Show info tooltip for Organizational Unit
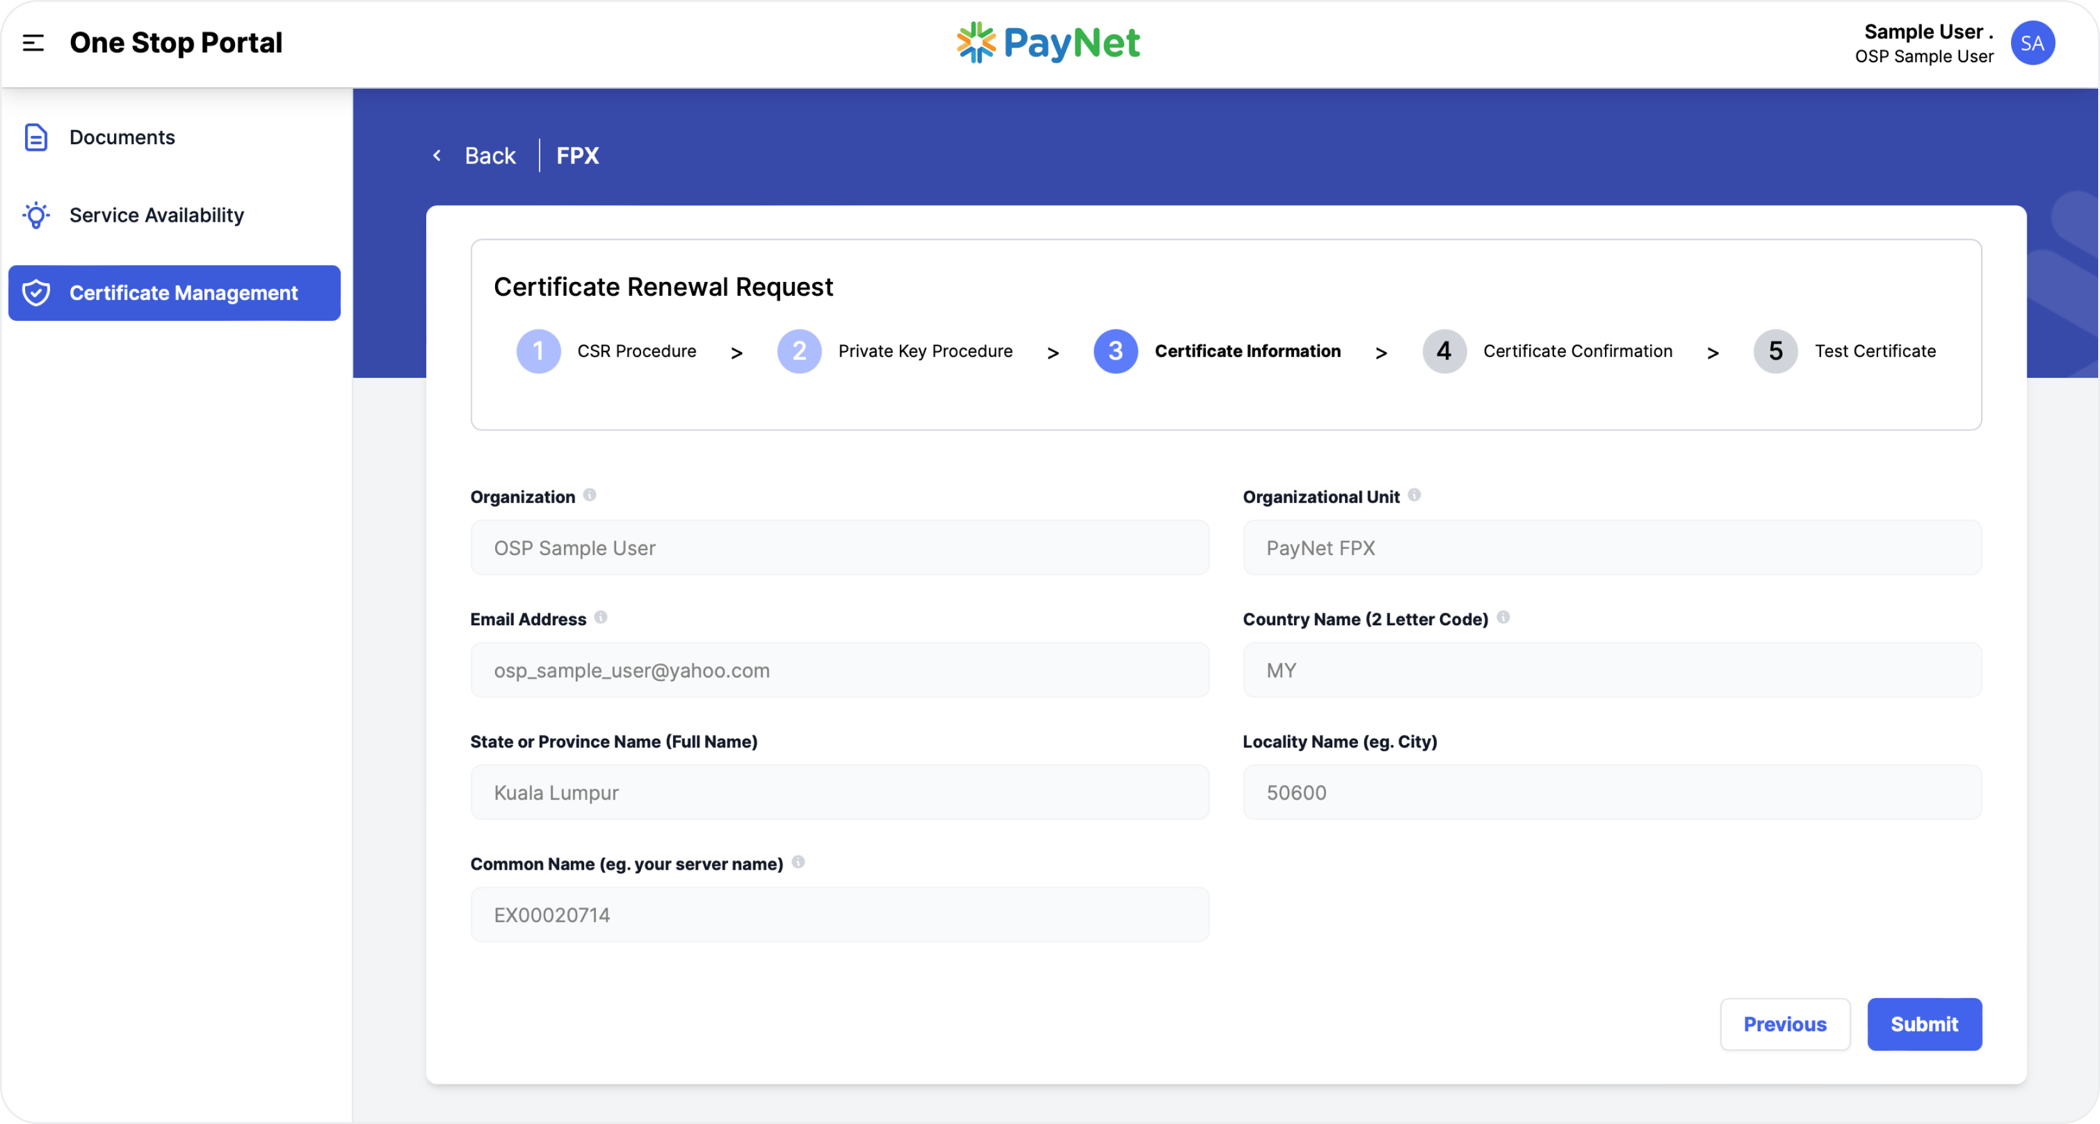This screenshot has height=1124, width=2100. coord(1414,495)
